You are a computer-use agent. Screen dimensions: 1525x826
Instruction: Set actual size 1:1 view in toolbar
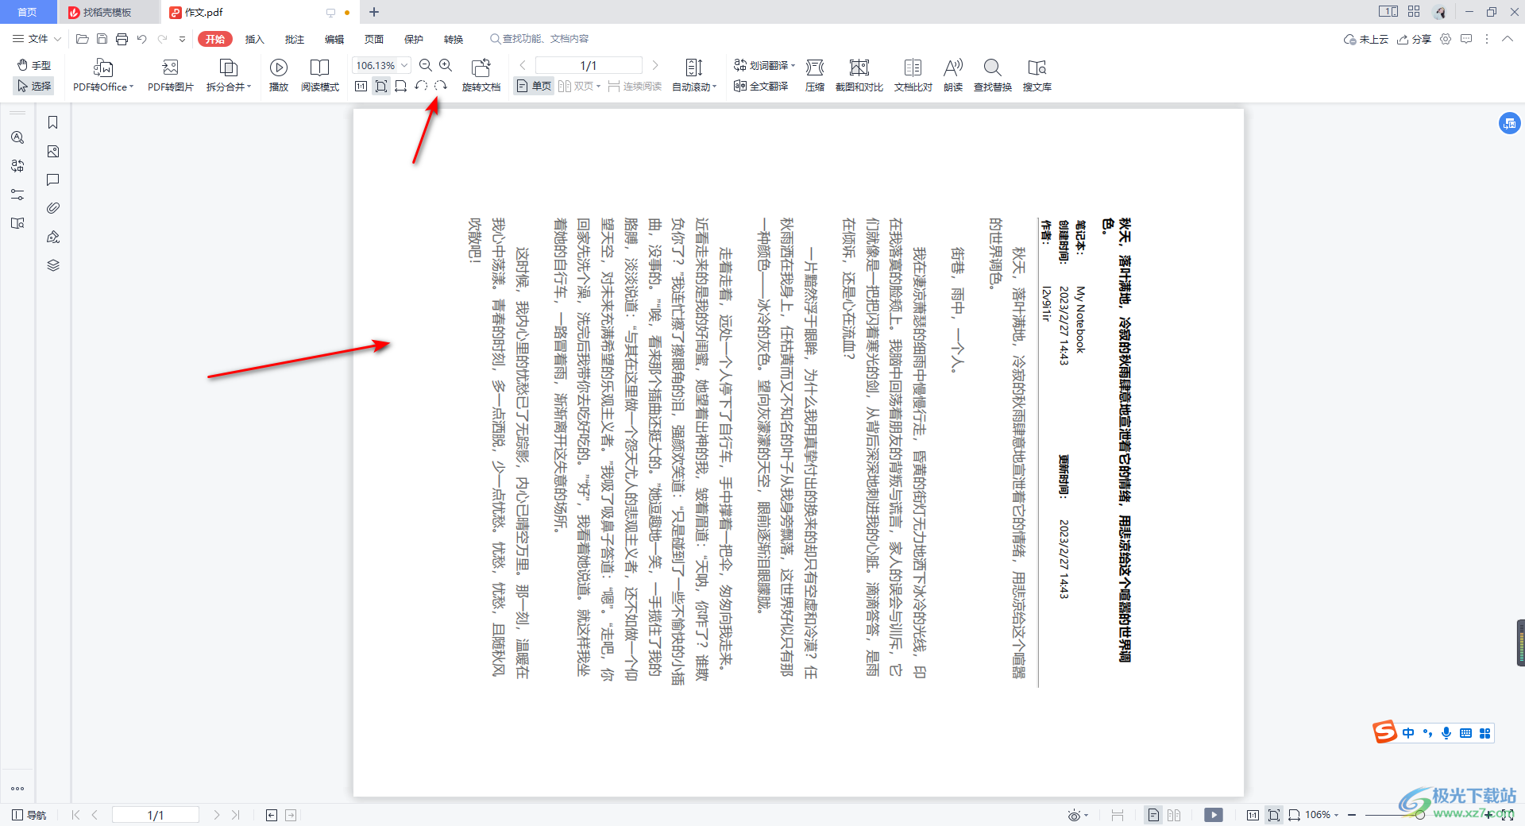pos(361,86)
